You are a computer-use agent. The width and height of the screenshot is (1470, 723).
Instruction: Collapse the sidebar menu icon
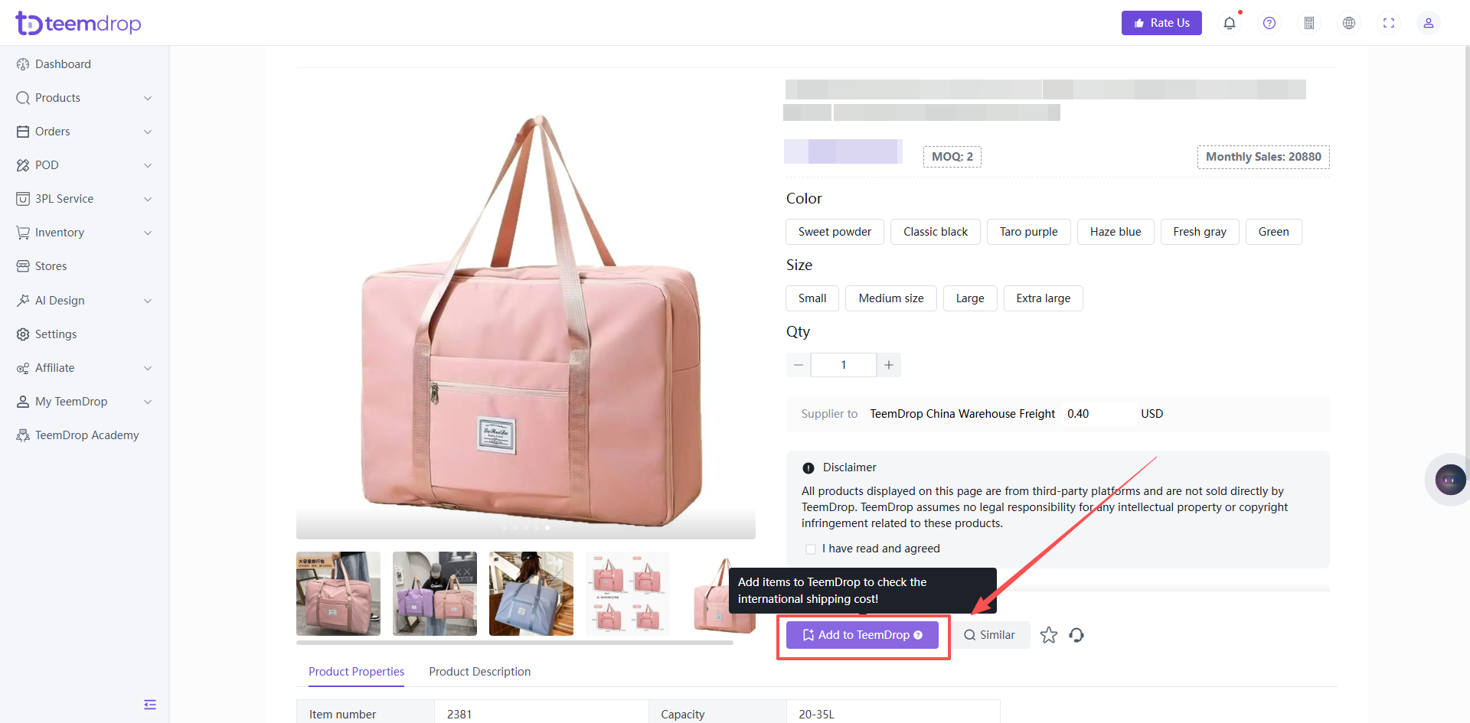click(150, 705)
